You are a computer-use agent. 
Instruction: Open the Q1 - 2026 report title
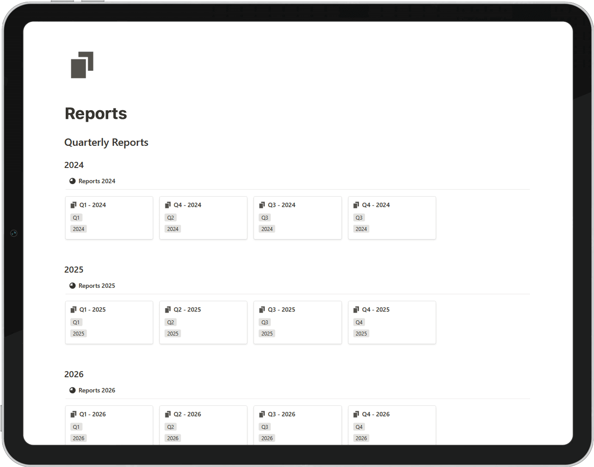pyautogui.click(x=93, y=414)
